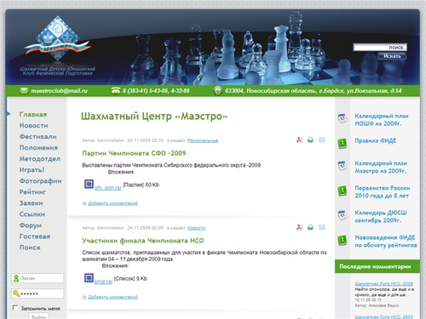This screenshot has width=426, height=319.
Task: Click the email envelope icon near maestroclub@mail.ru
Action: (24, 91)
